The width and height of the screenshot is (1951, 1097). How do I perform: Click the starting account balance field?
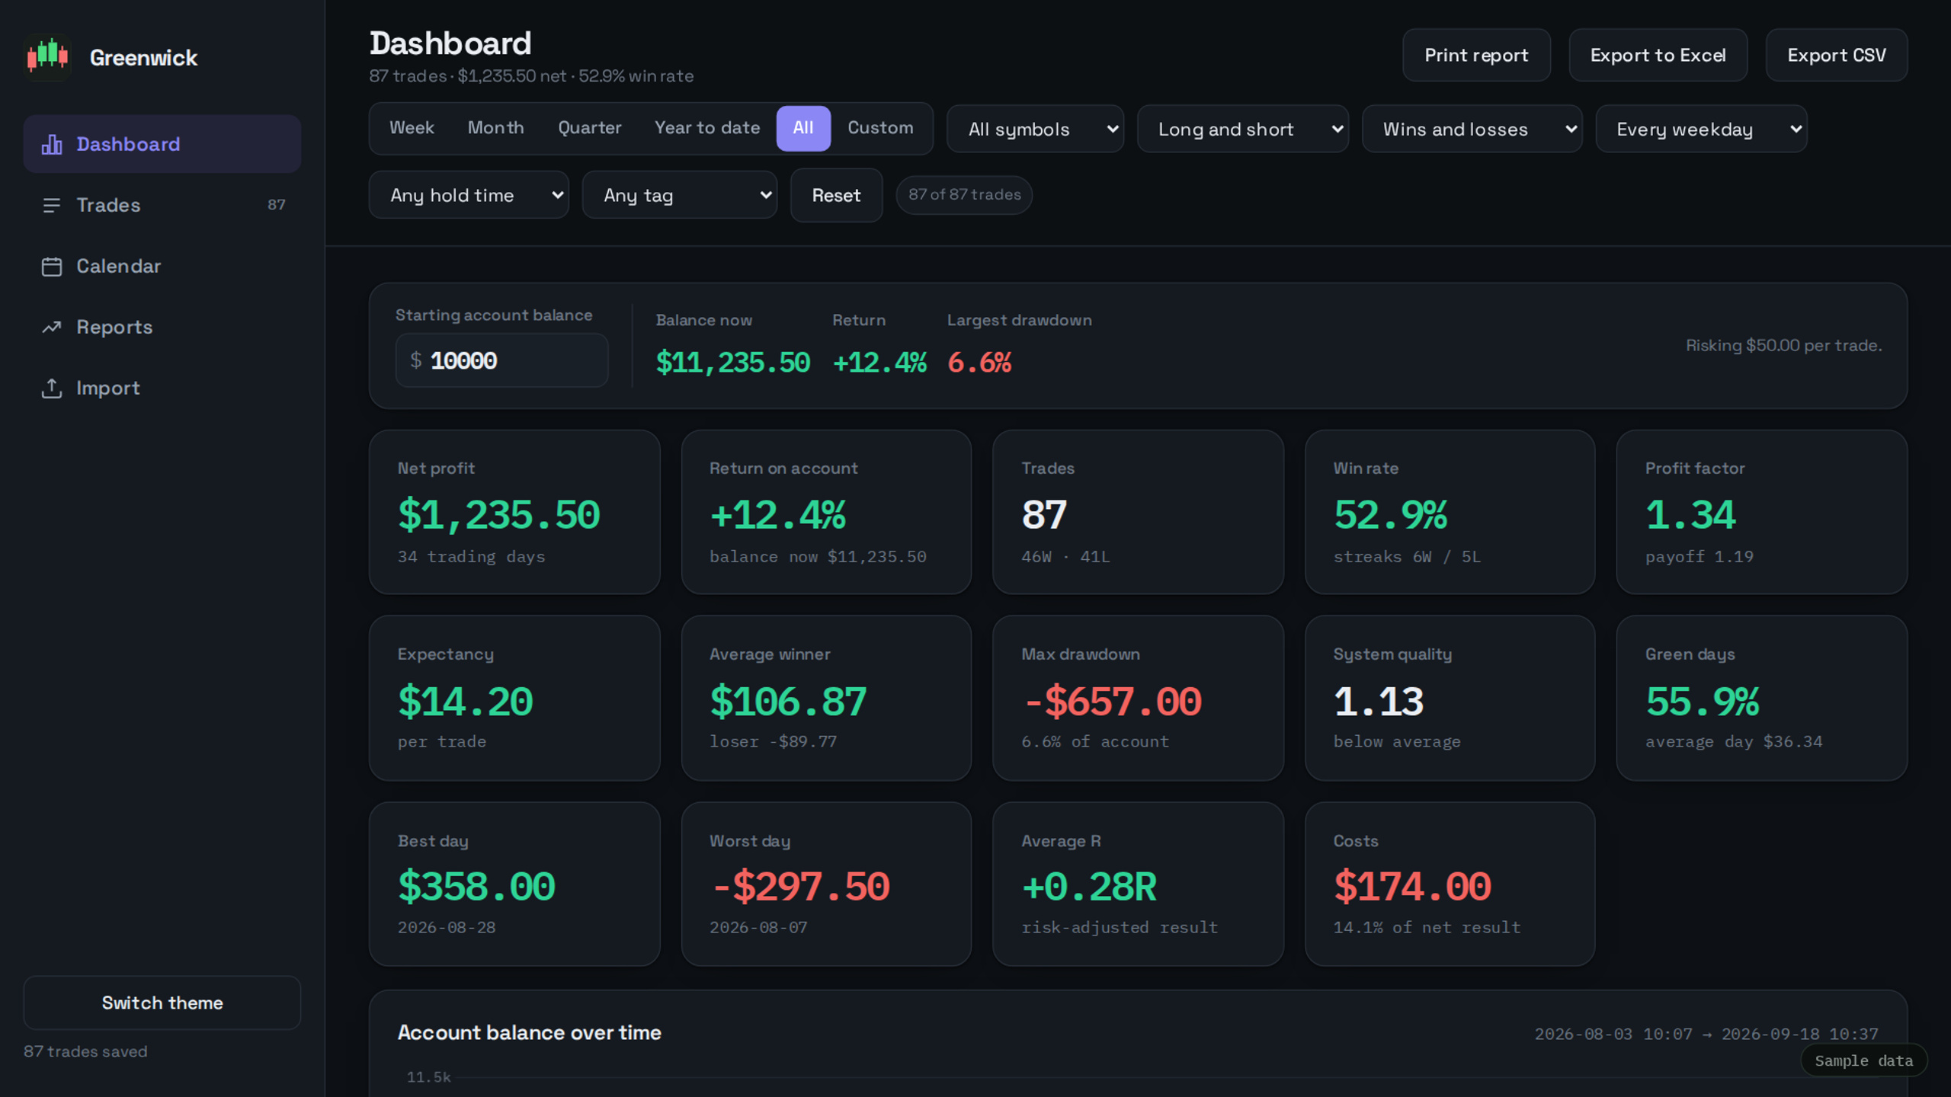tap(501, 360)
